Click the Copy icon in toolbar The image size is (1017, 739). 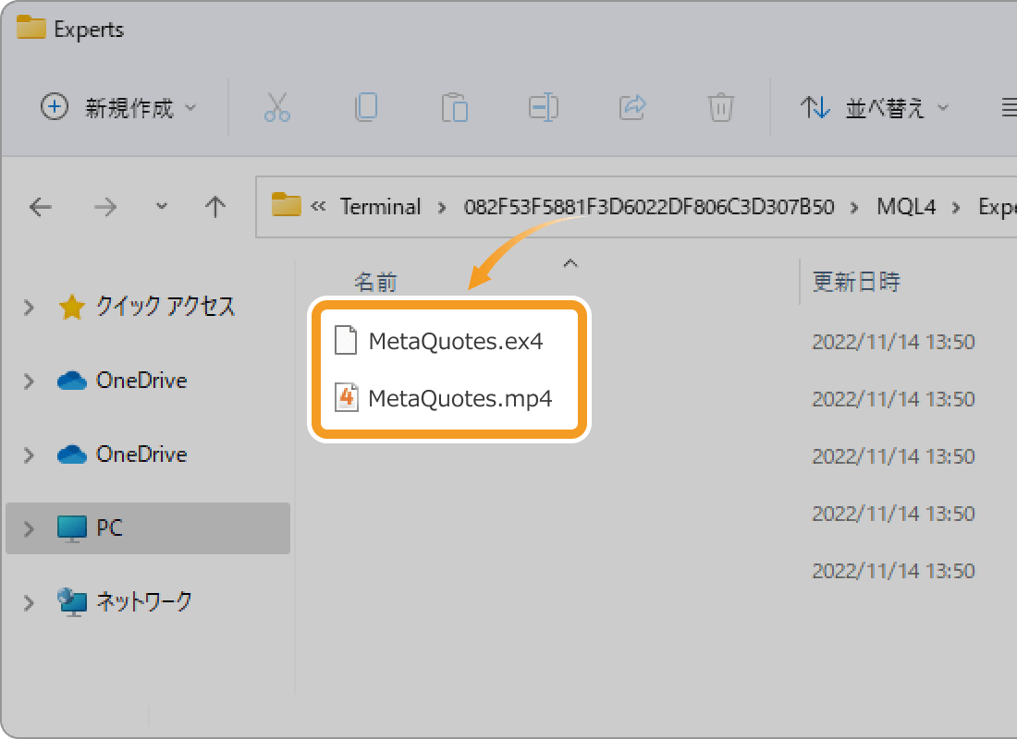366,107
